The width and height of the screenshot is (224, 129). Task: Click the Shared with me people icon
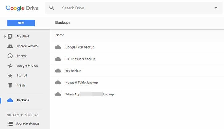click(x=10, y=46)
